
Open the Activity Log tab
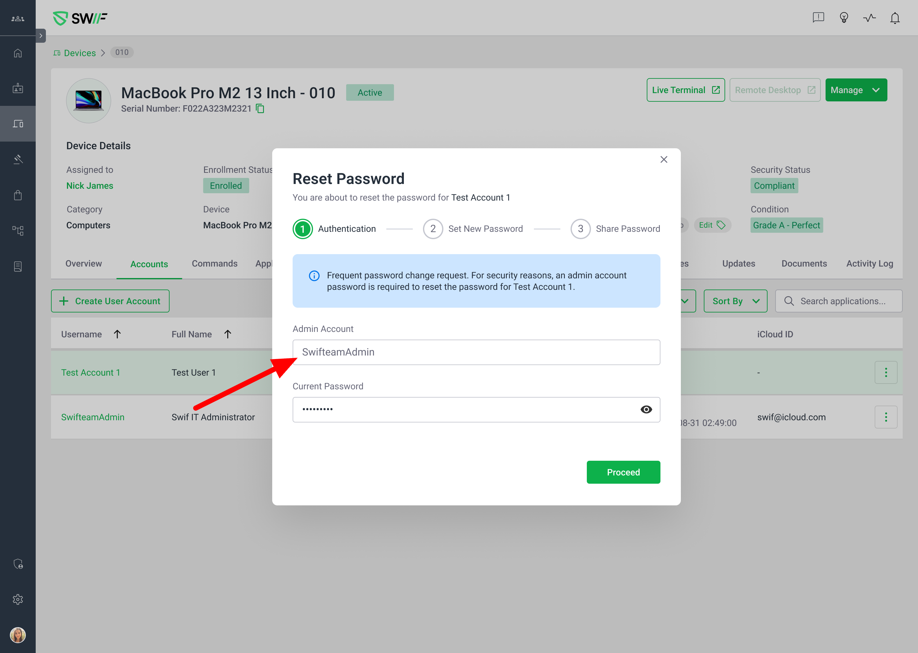tap(869, 264)
